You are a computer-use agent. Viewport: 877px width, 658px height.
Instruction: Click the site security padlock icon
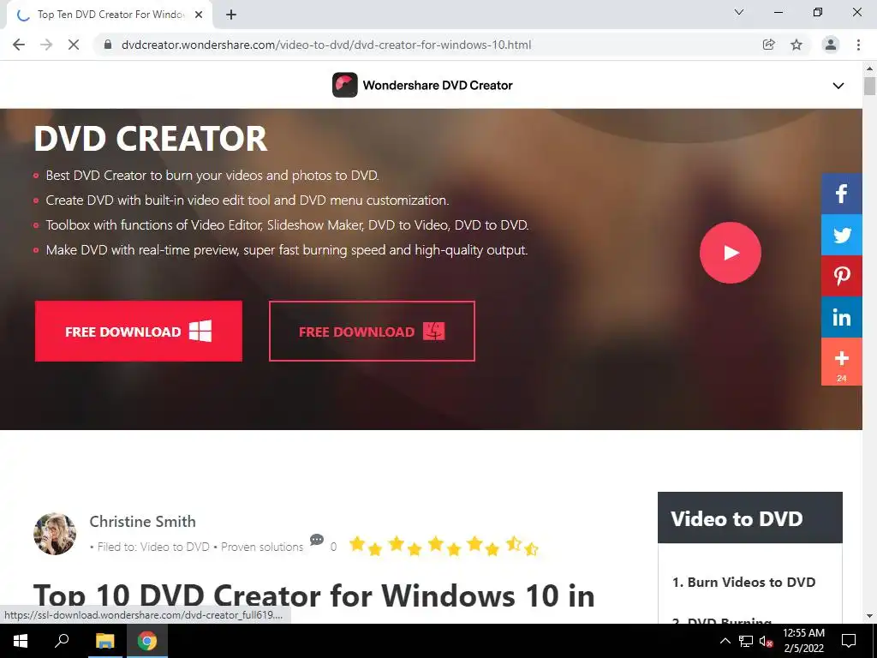(108, 45)
